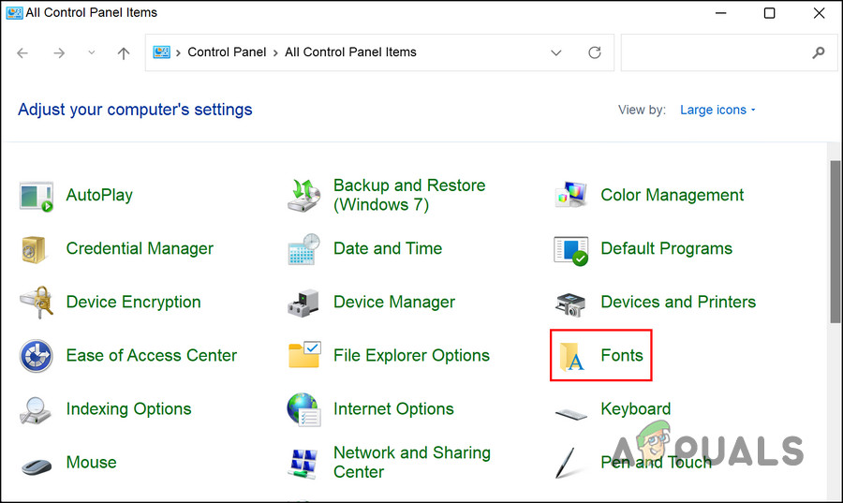Open the Color Management link

(x=672, y=195)
